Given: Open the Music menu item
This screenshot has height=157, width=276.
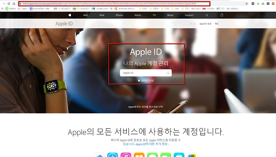Looking at the screenshot, I should pos(170,15).
